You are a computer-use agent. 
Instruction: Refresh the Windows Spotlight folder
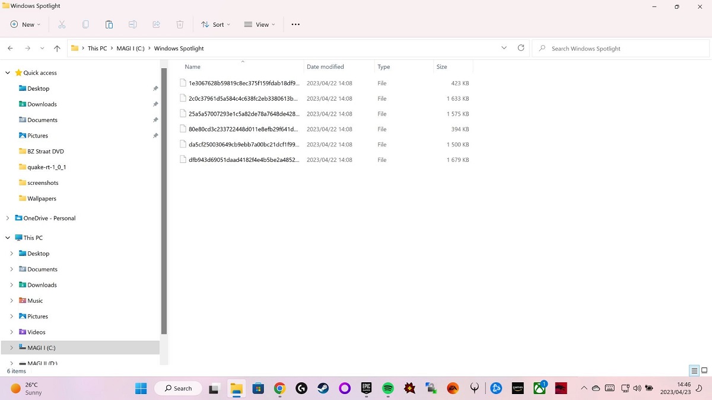[x=521, y=48]
